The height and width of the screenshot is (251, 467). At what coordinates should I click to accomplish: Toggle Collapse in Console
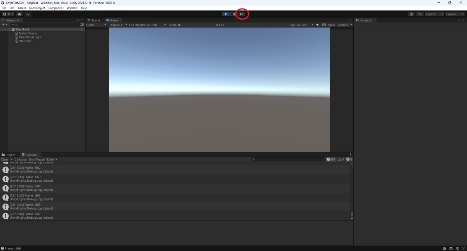coord(21,160)
